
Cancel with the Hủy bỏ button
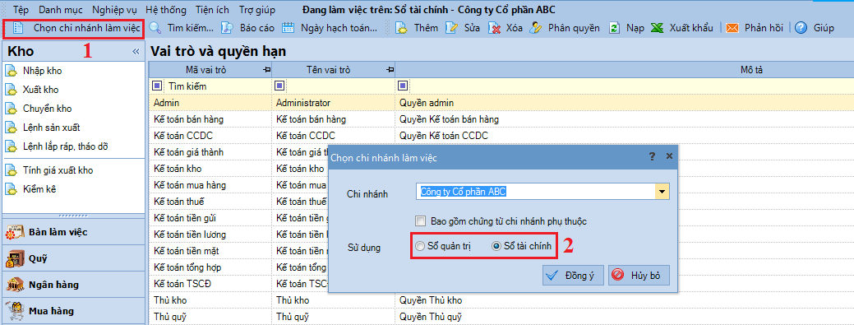[x=639, y=275]
